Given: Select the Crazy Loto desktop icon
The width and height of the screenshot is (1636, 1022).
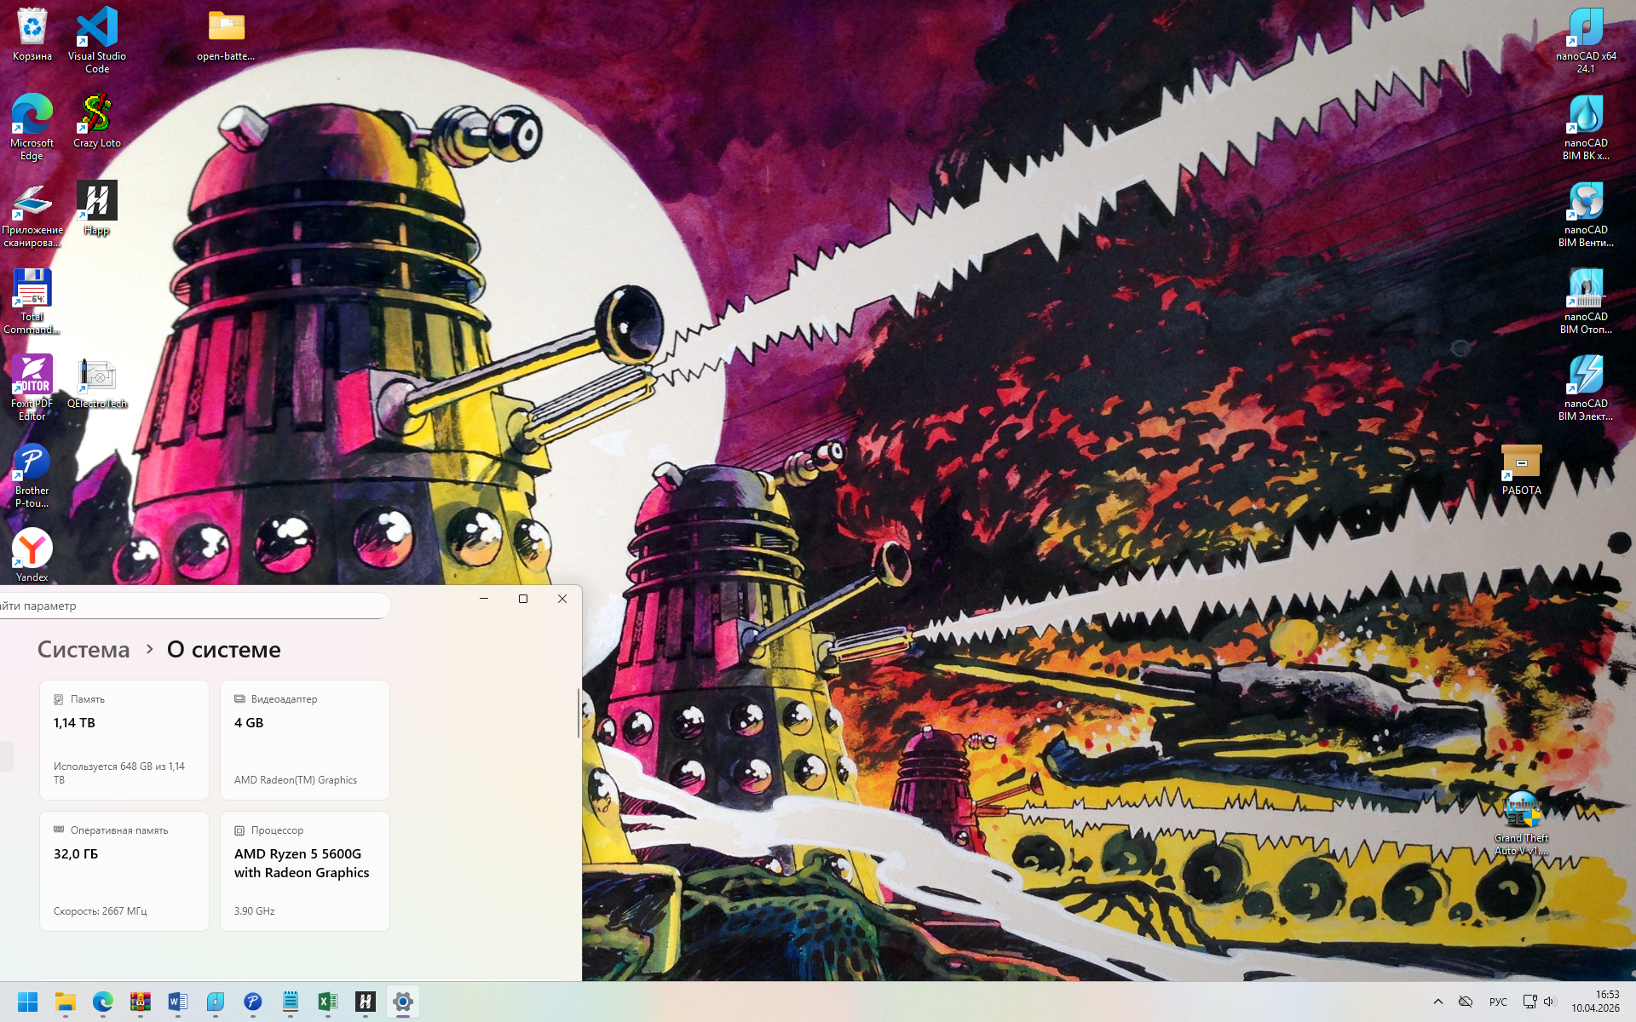Looking at the screenshot, I should (97, 117).
